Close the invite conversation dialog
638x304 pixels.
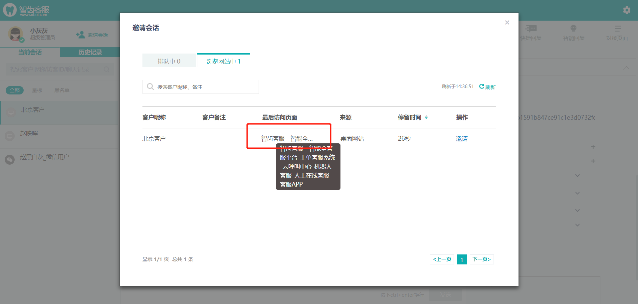(x=507, y=23)
